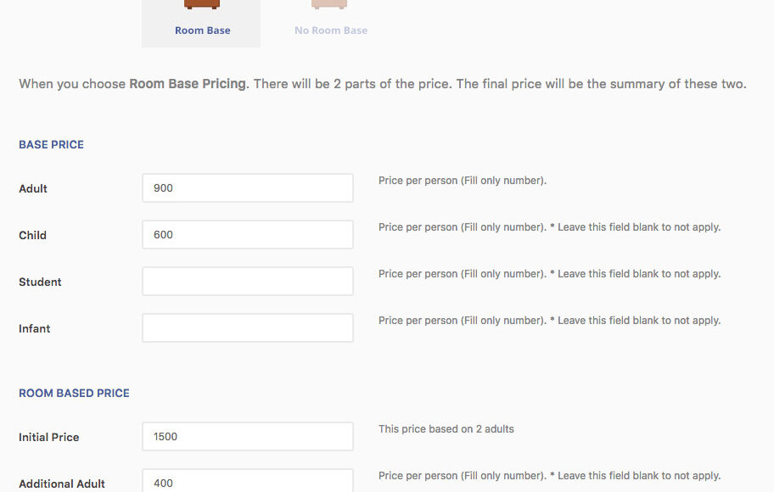Click the Additional Adult field showing 400
Image resolution: width=774 pixels, height=492 pixels.
(x=247, y=482)
